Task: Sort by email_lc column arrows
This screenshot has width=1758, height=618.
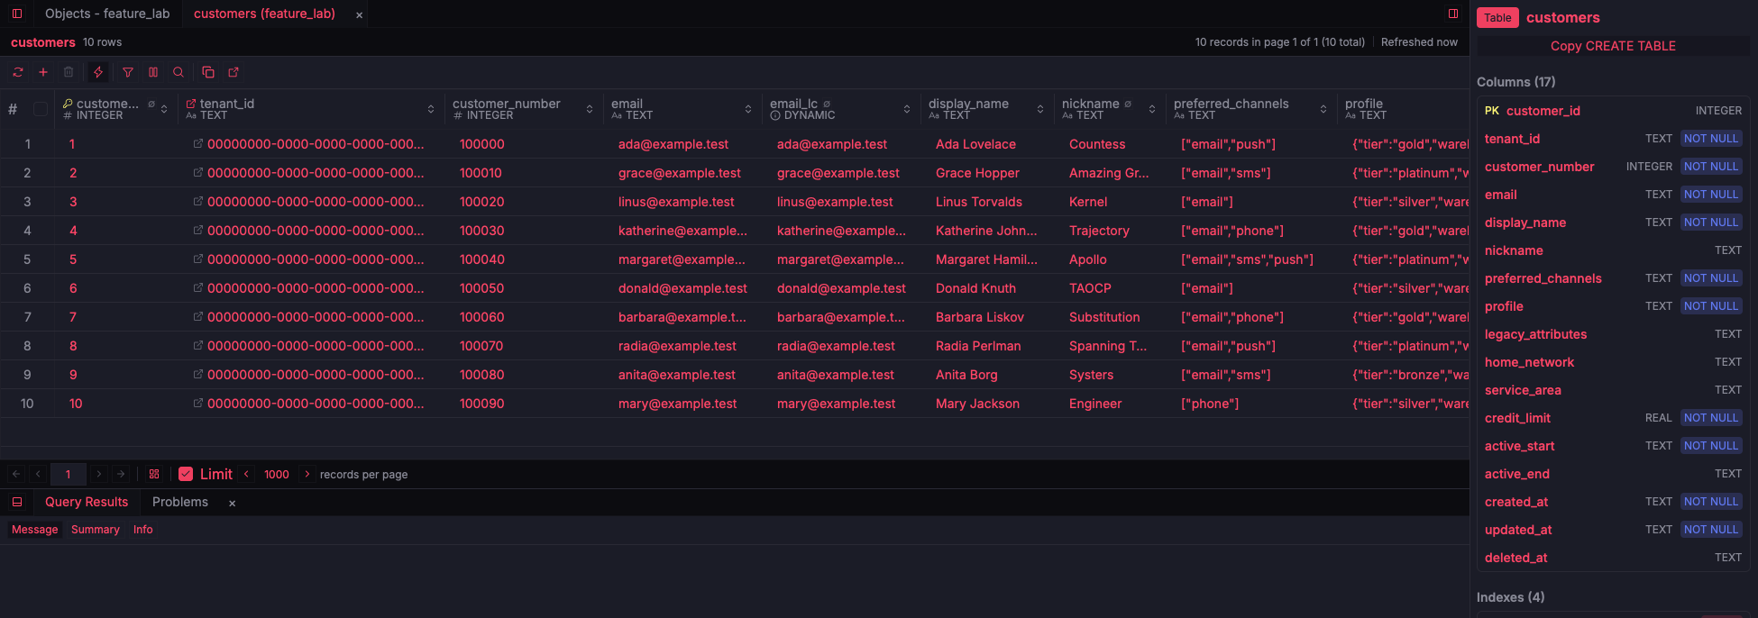Action: click(x=907, y=109)
